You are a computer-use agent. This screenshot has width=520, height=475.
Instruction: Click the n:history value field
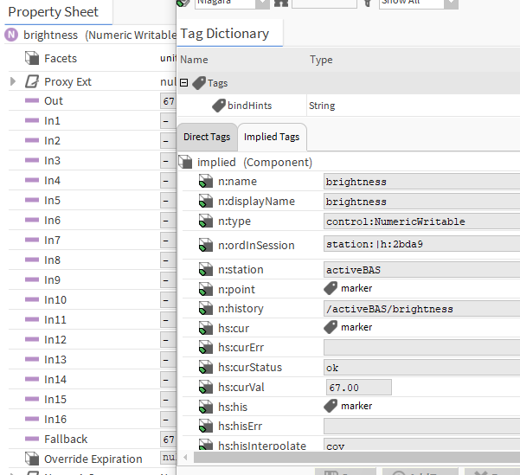420,309
